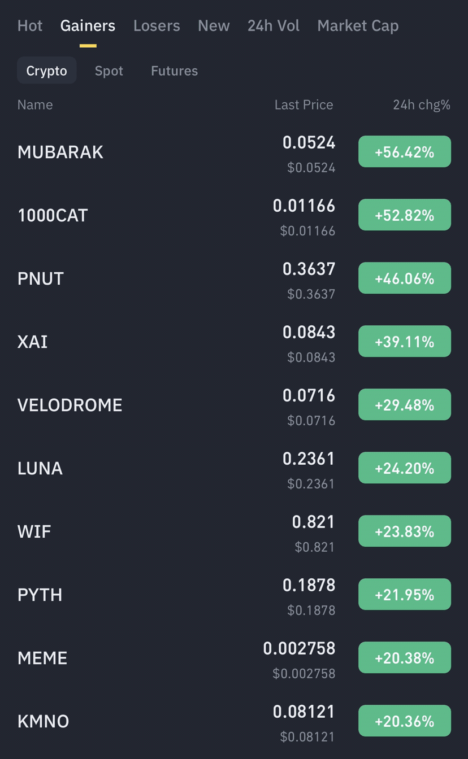
Task: Open the 24h Vol tab
Action: 274,25
